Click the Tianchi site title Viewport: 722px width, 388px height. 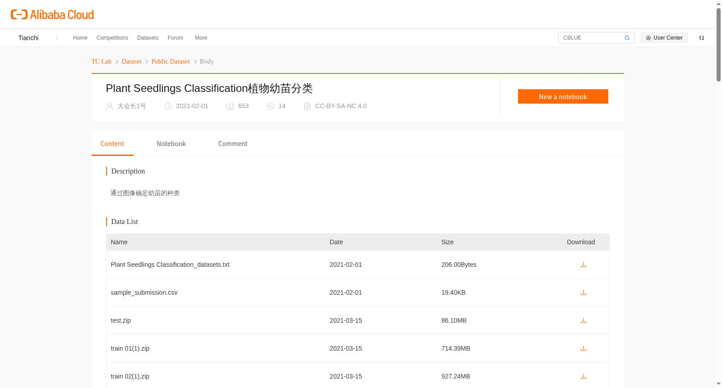(x=28, y=38)
